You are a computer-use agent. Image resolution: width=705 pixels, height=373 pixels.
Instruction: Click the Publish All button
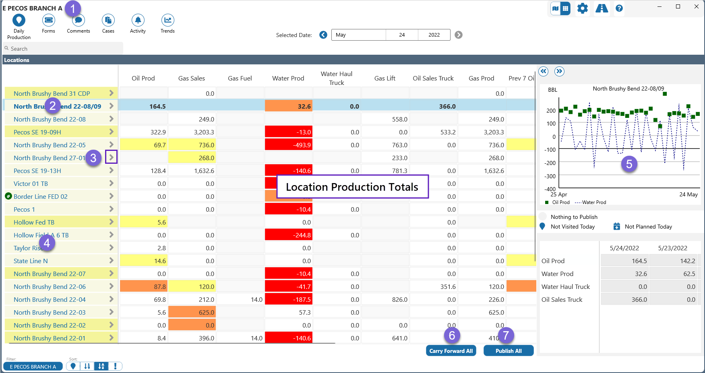[509, 351]
